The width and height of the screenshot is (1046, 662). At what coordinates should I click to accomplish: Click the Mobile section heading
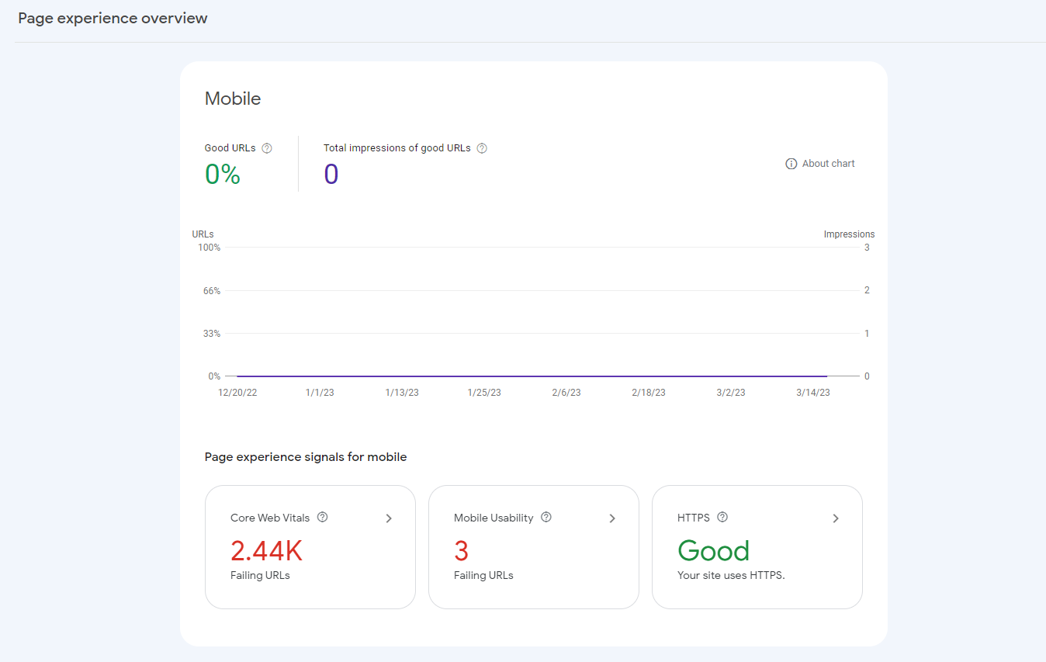(232, 99)
